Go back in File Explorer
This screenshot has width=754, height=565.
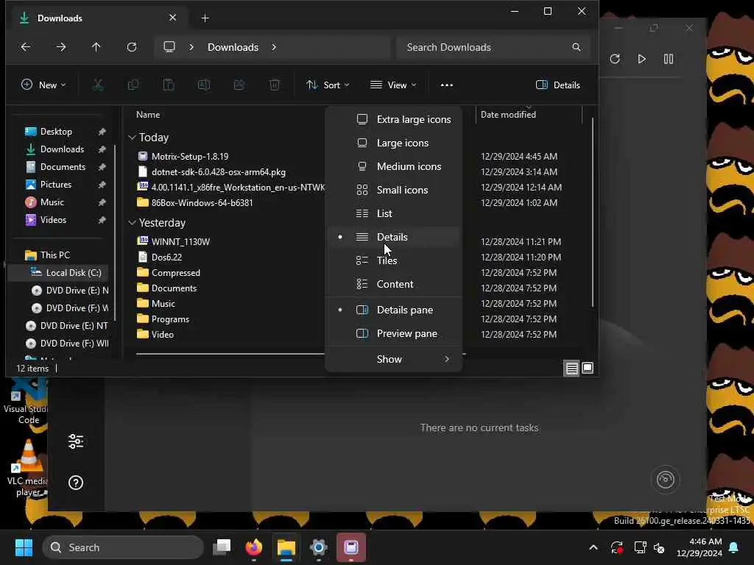pyautogui.click(x=26, y=47)
